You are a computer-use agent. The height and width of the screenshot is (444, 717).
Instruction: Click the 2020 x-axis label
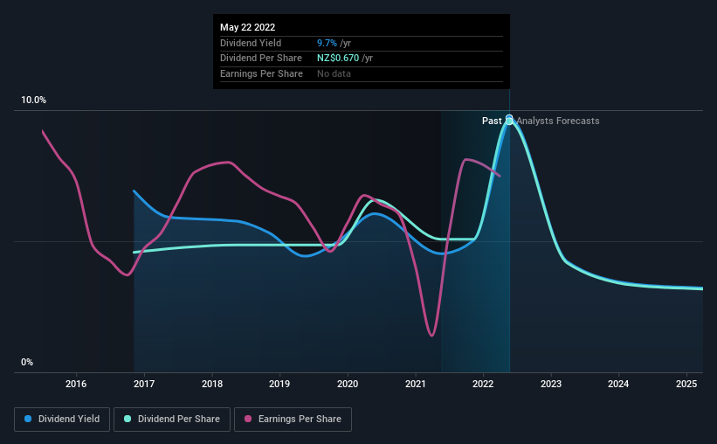[348, 384]
